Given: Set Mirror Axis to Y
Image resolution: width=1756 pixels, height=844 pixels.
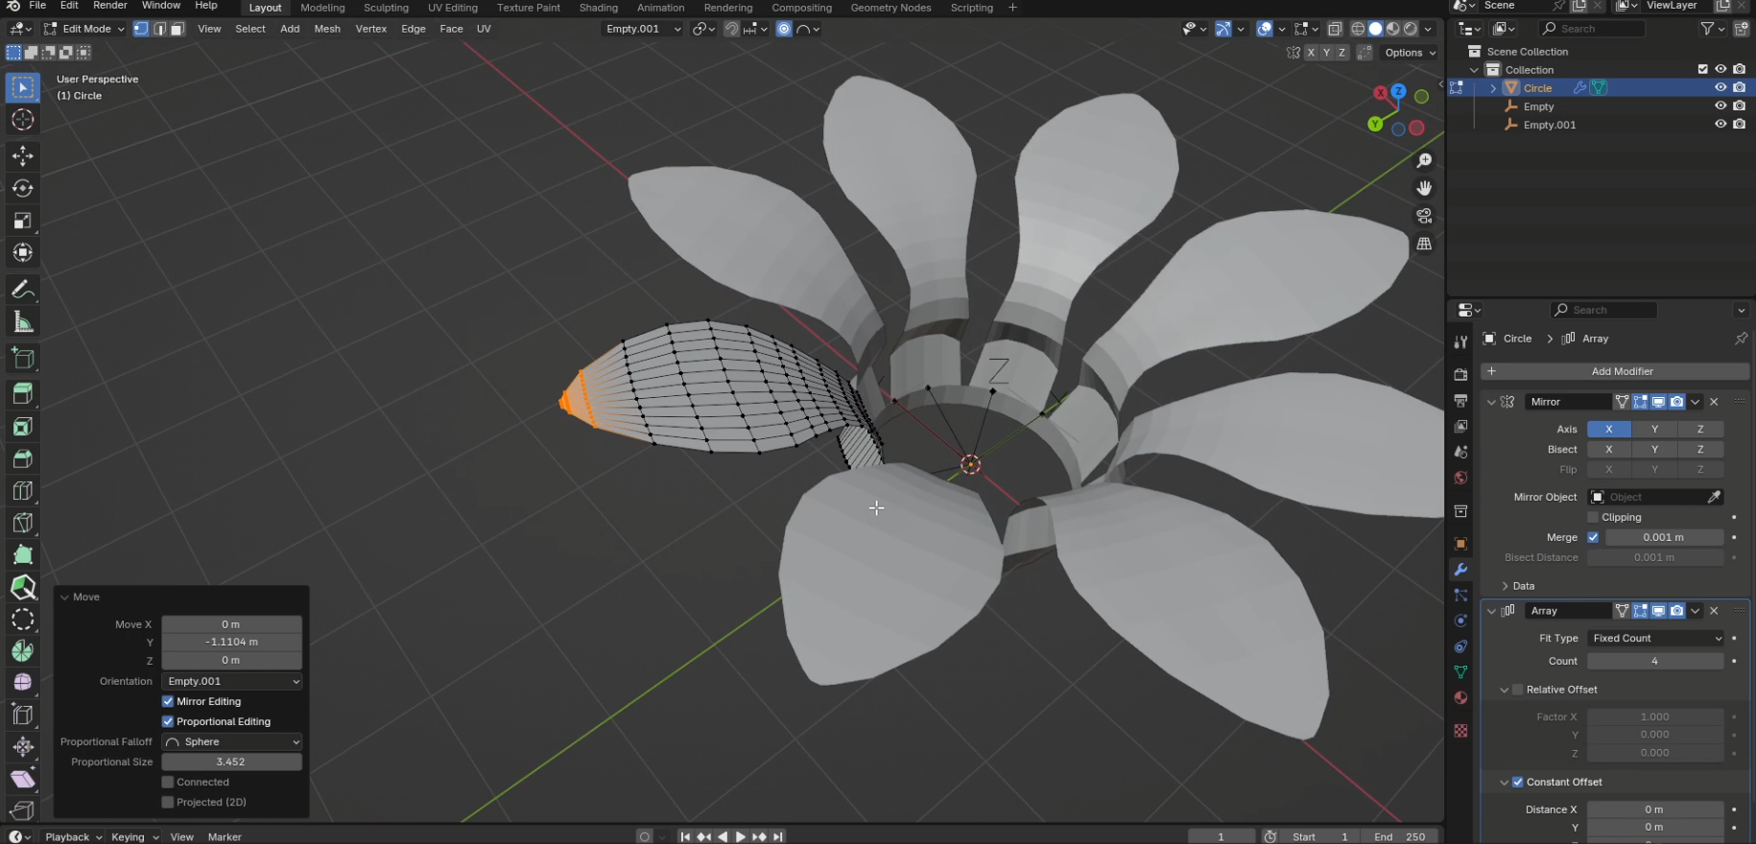Looking at the screenshot, I should (x=1654, y=429).
